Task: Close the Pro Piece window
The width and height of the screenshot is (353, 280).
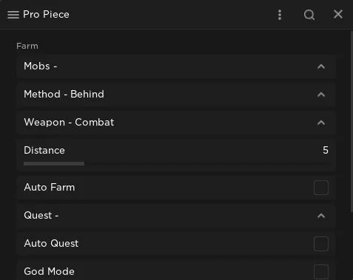Action: (x=338, y=14)
